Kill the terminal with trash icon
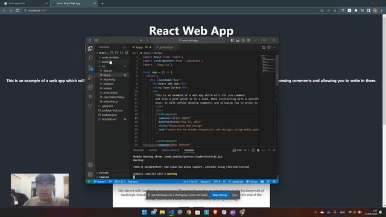Viewport: 386px width, 217px height. 258,150
